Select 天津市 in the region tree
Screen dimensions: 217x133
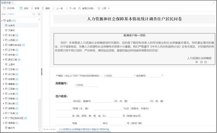coord(11,30)
